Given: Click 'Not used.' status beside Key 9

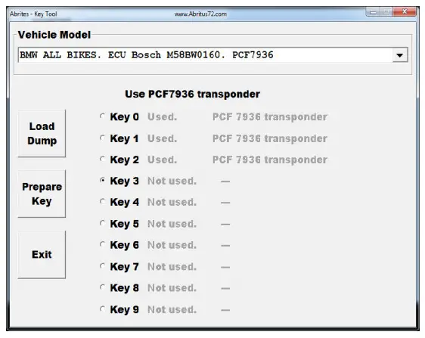Looking at the screenshot, I should coord(172,309).
